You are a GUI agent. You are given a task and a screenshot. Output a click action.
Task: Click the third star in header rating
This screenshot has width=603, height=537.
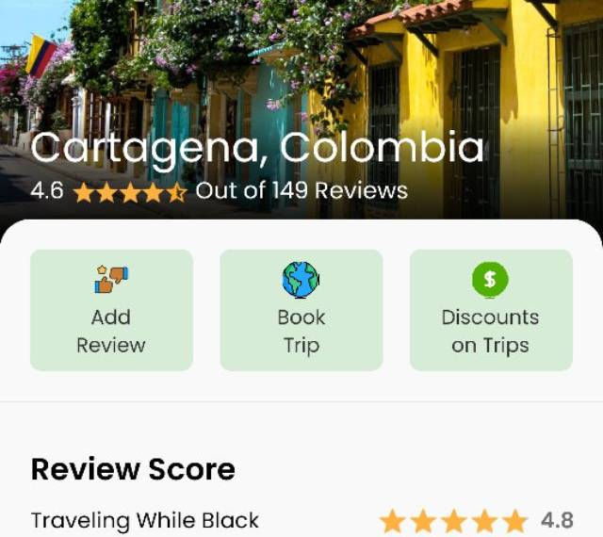[130, 191]
